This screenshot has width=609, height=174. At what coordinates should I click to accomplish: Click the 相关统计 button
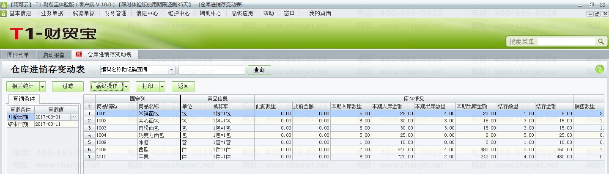click(23, 86)
